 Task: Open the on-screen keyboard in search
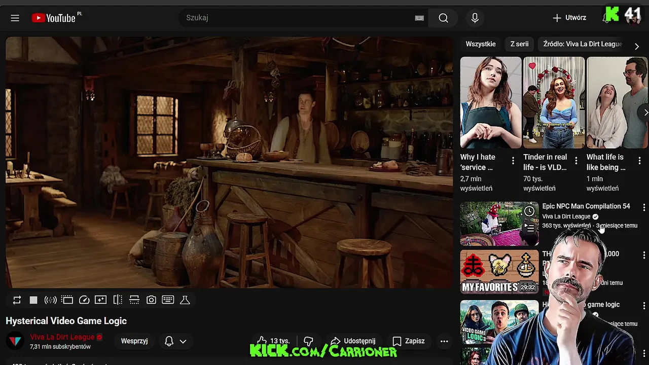click(x=419, y=18)
